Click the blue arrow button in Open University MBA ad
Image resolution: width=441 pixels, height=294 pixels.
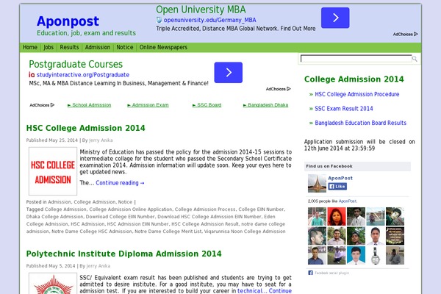(335, 18)
